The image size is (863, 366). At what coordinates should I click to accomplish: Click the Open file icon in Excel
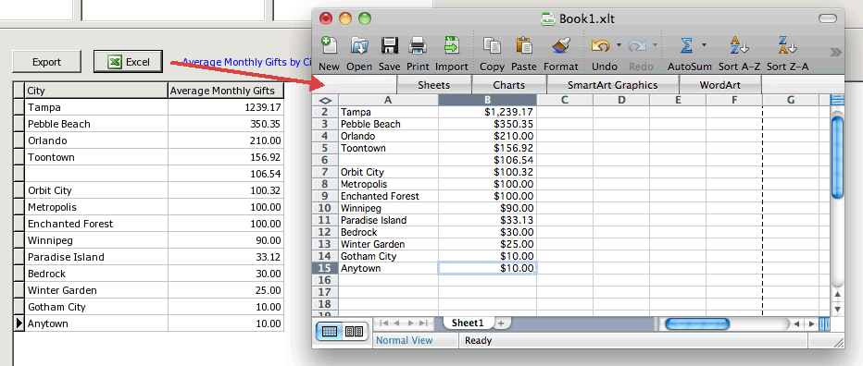point(359,45)
